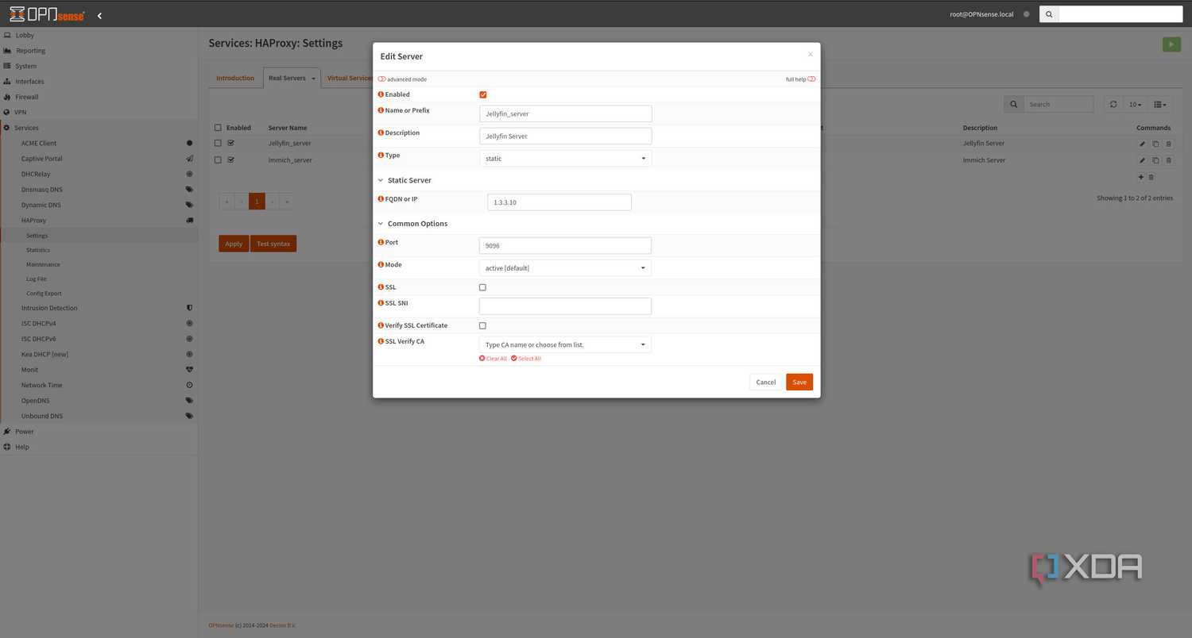Image resolution: width=1192 pixels, height=638 pixels.
Task: Clone the Immich Server row
Action: tap(1155, 160)
